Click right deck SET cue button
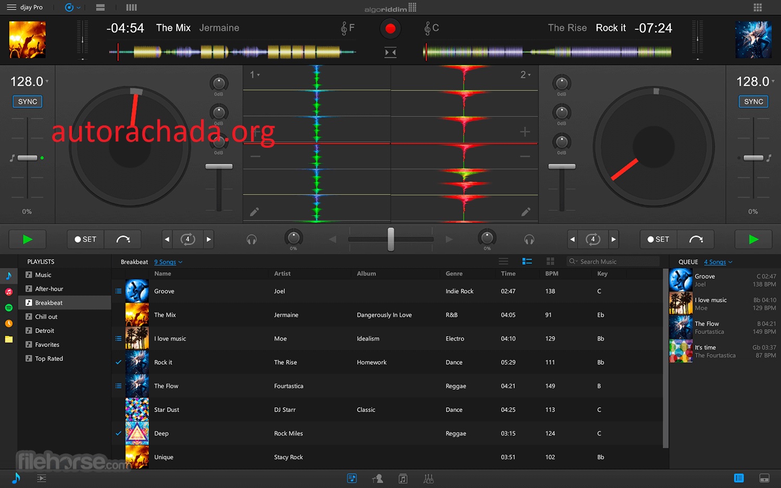This screenshot has width=781, height=488. [x=658, y=239]
